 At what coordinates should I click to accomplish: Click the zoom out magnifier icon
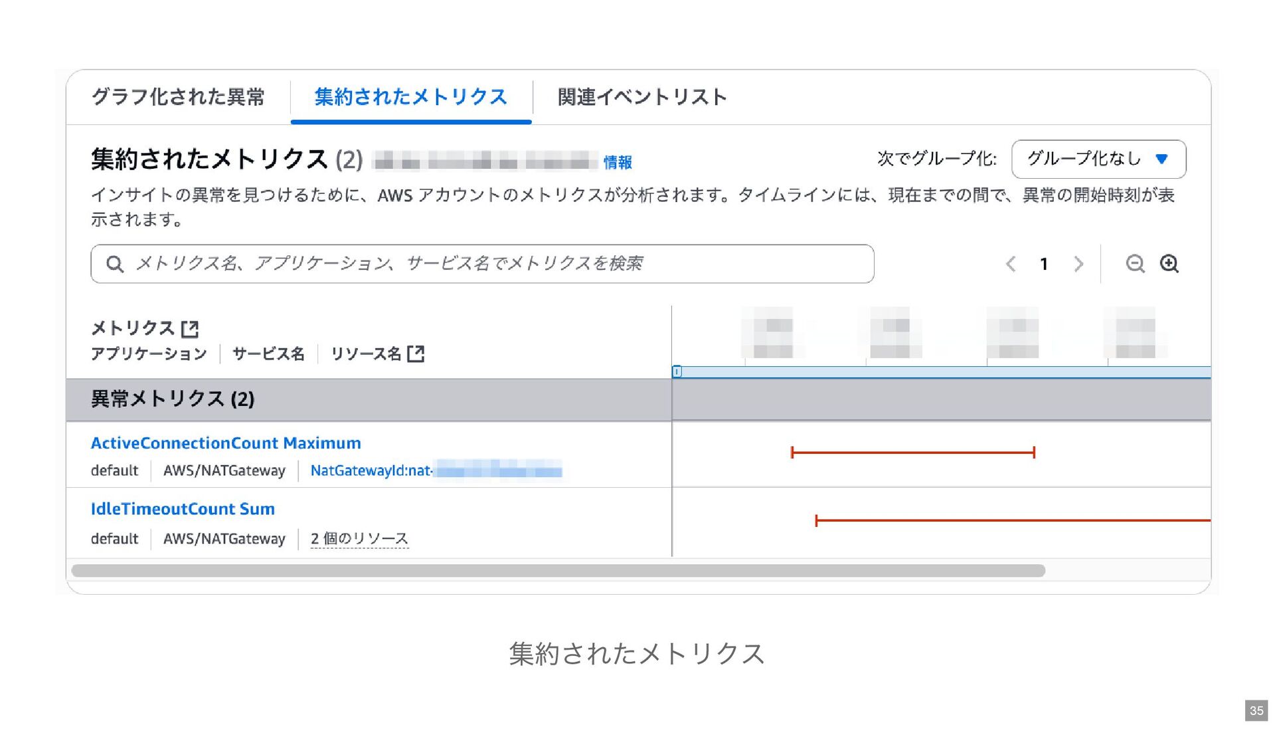(1135, 264)
